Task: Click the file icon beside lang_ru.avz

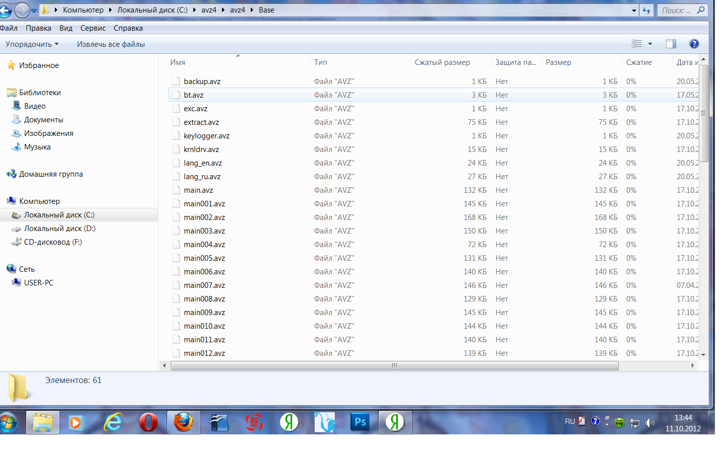Action: 176,176
